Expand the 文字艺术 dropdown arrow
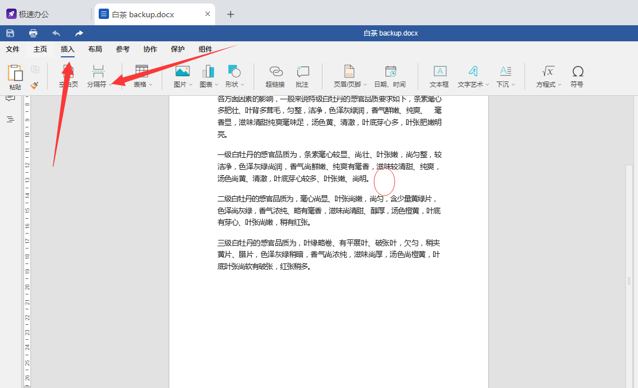Screen dimensions: 638x388 coord(487,85)
